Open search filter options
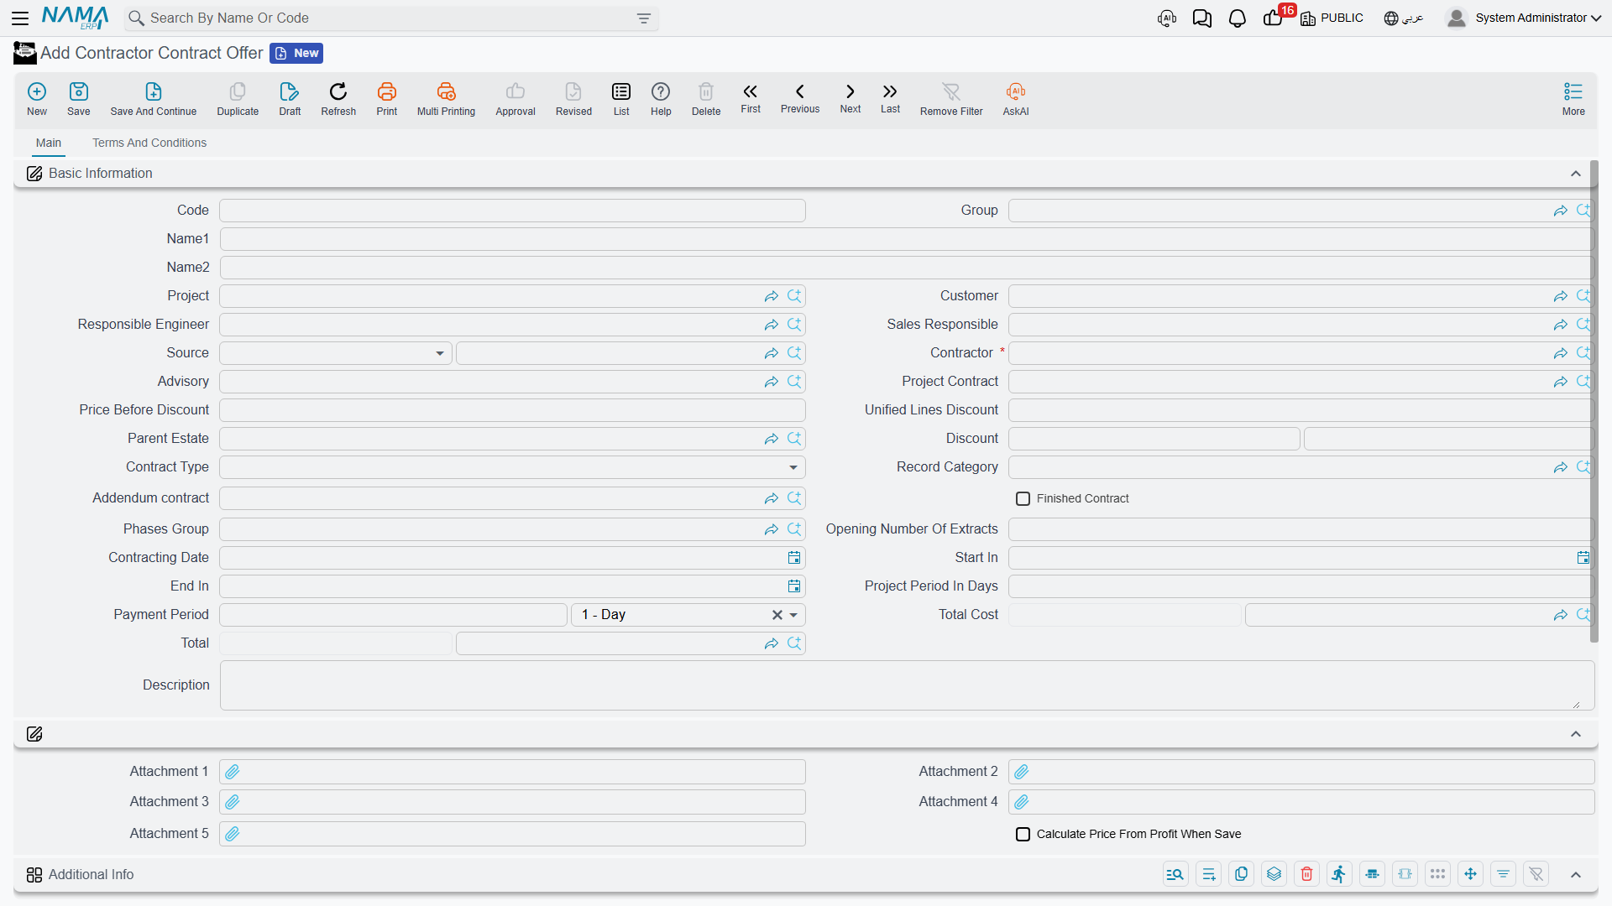1612x906 pixels. [x=644, y=18]
